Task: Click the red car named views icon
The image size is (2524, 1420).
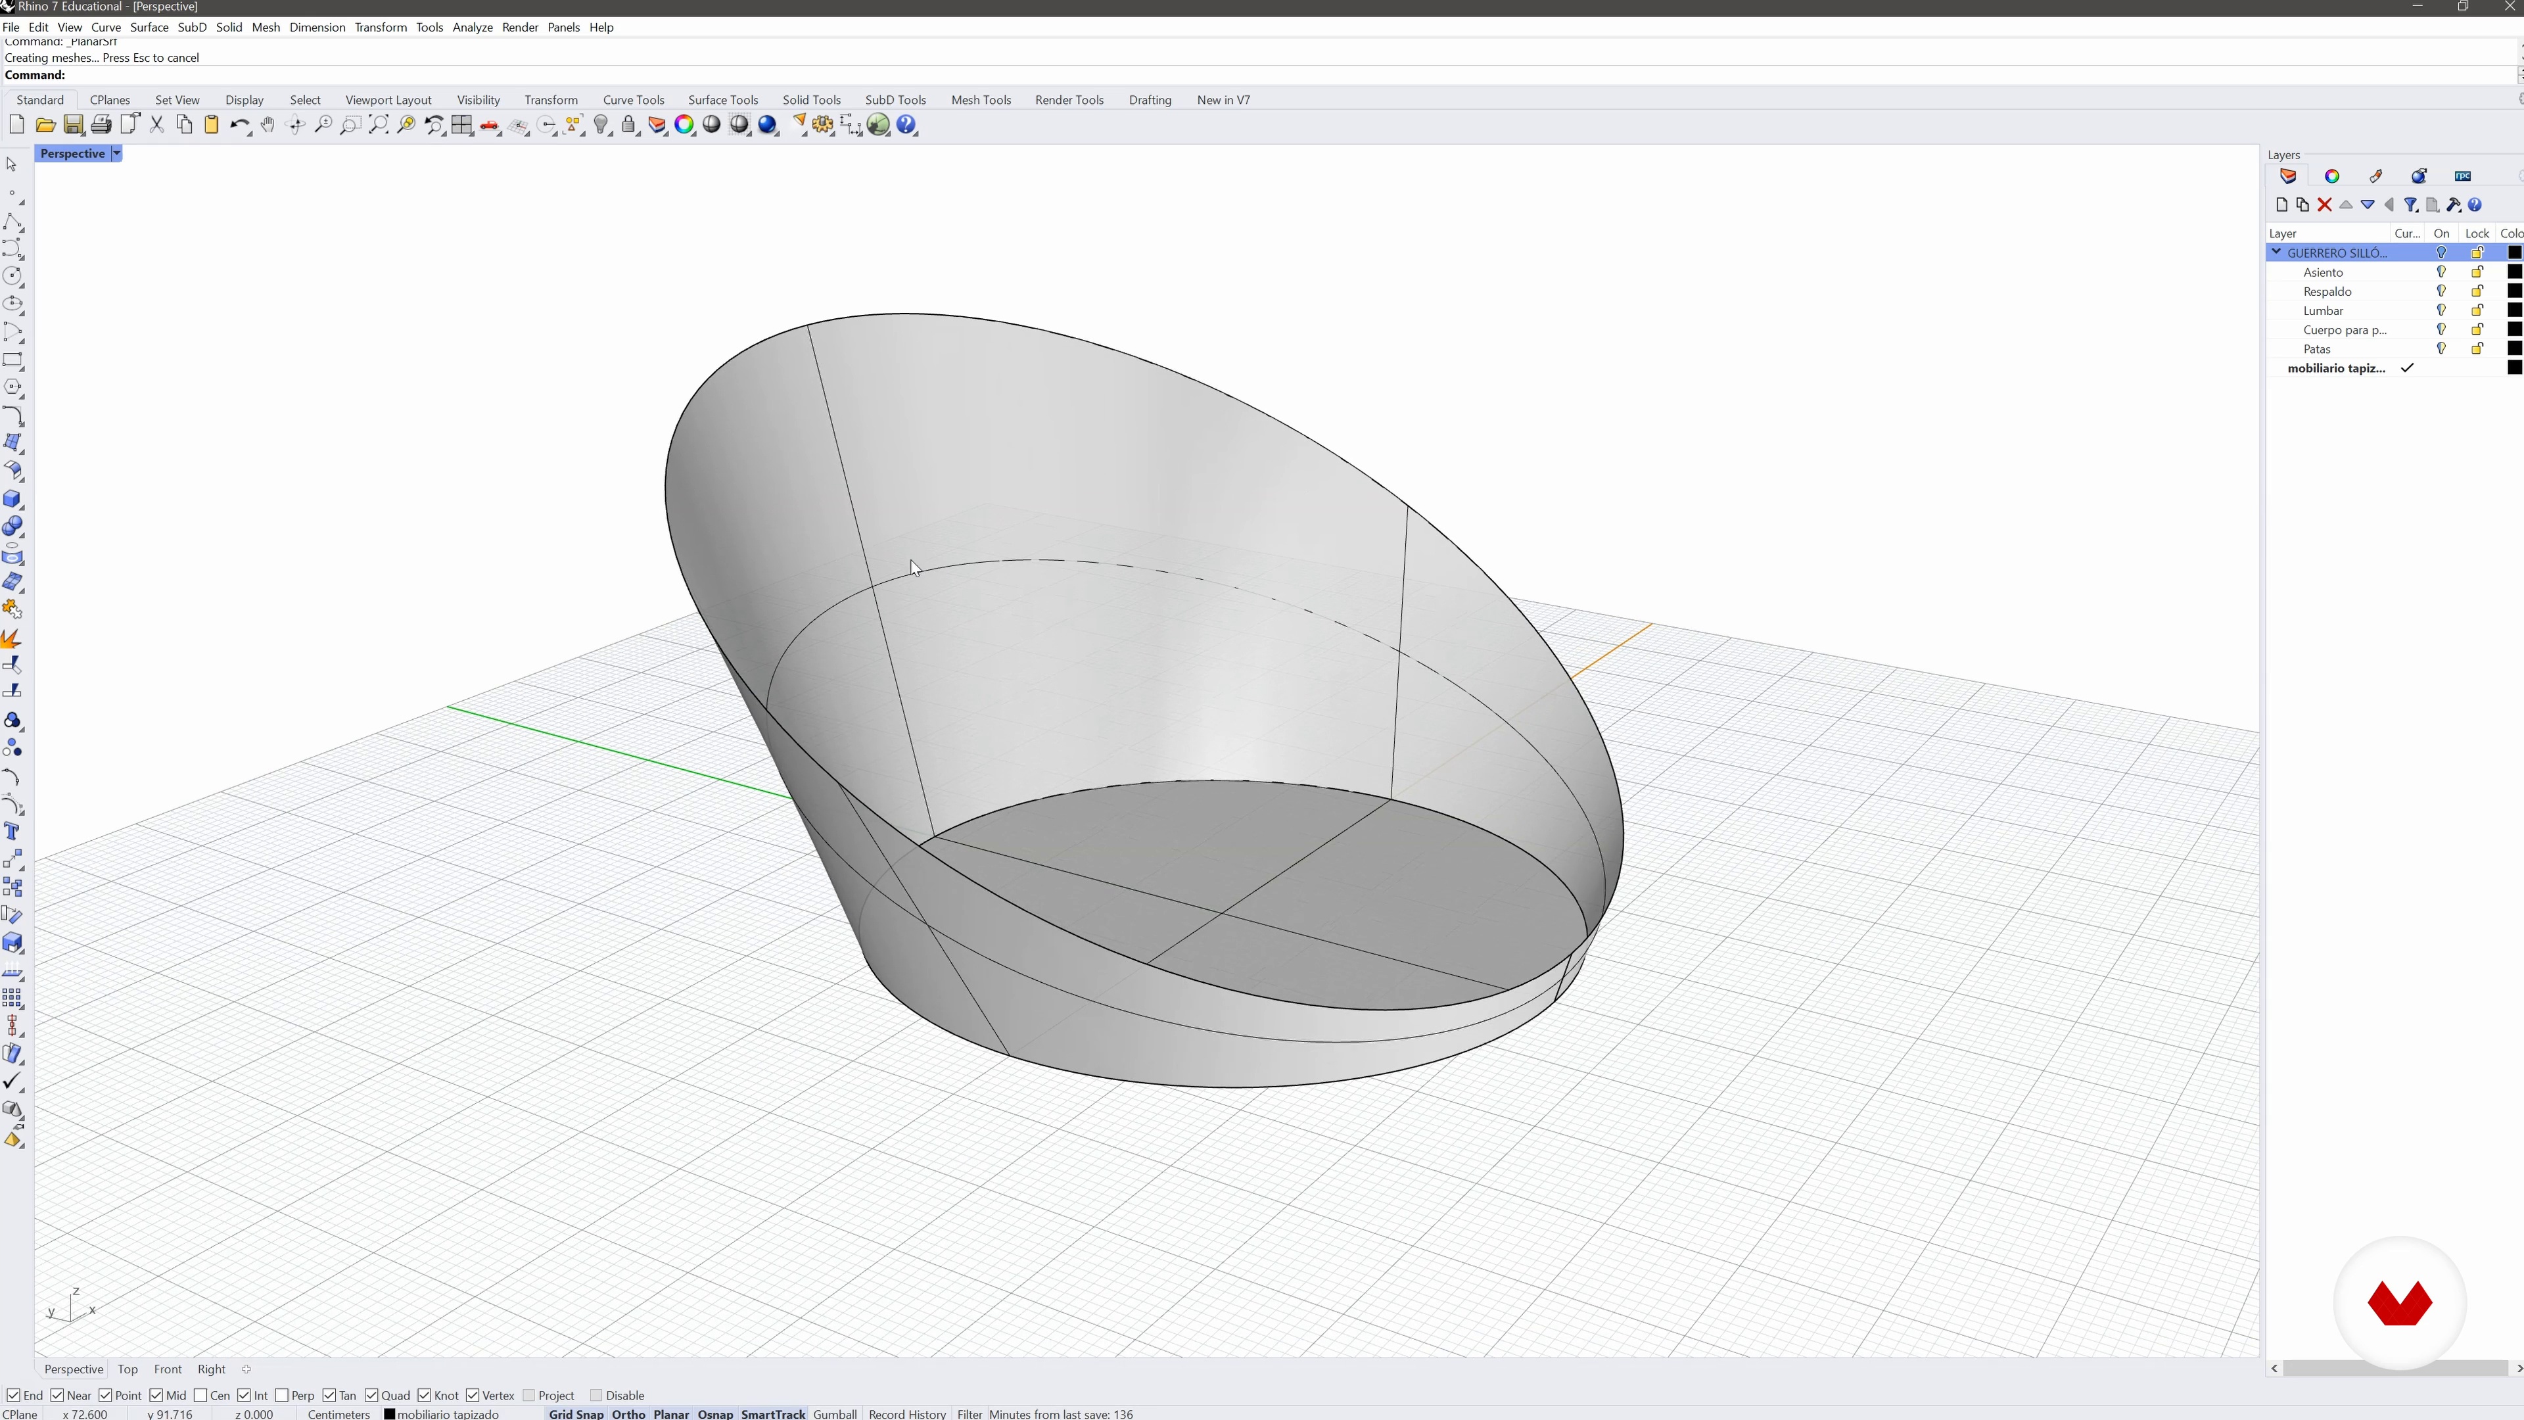Action: (490, 124)
